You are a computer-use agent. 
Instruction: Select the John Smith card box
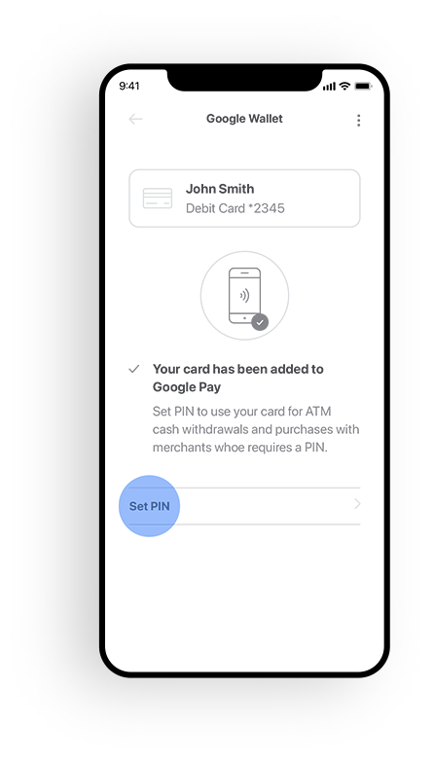coord(244,198)
